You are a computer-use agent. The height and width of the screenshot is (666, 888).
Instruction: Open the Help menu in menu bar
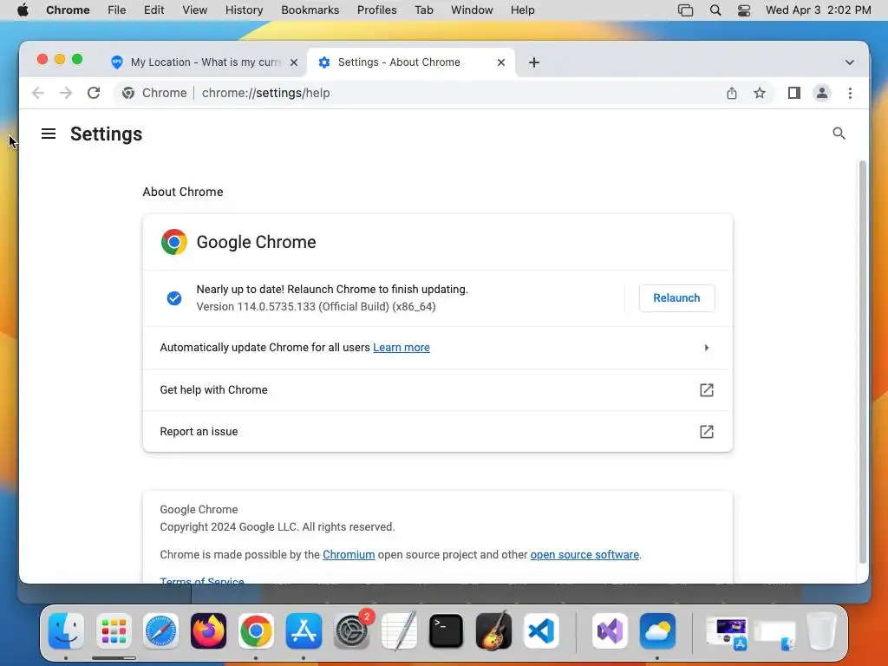[522, 10]
